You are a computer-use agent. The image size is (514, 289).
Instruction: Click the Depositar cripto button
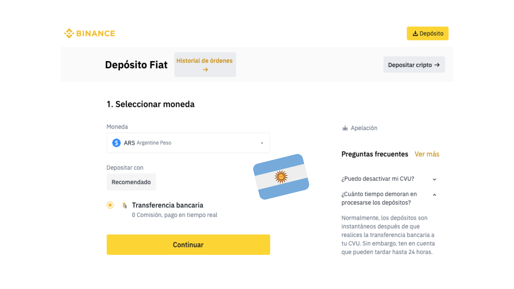[414, 65]
